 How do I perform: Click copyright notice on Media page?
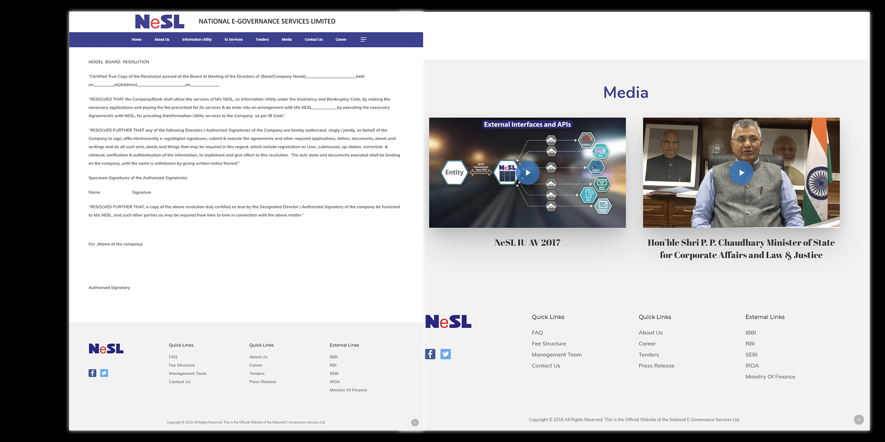pos(634,420)
